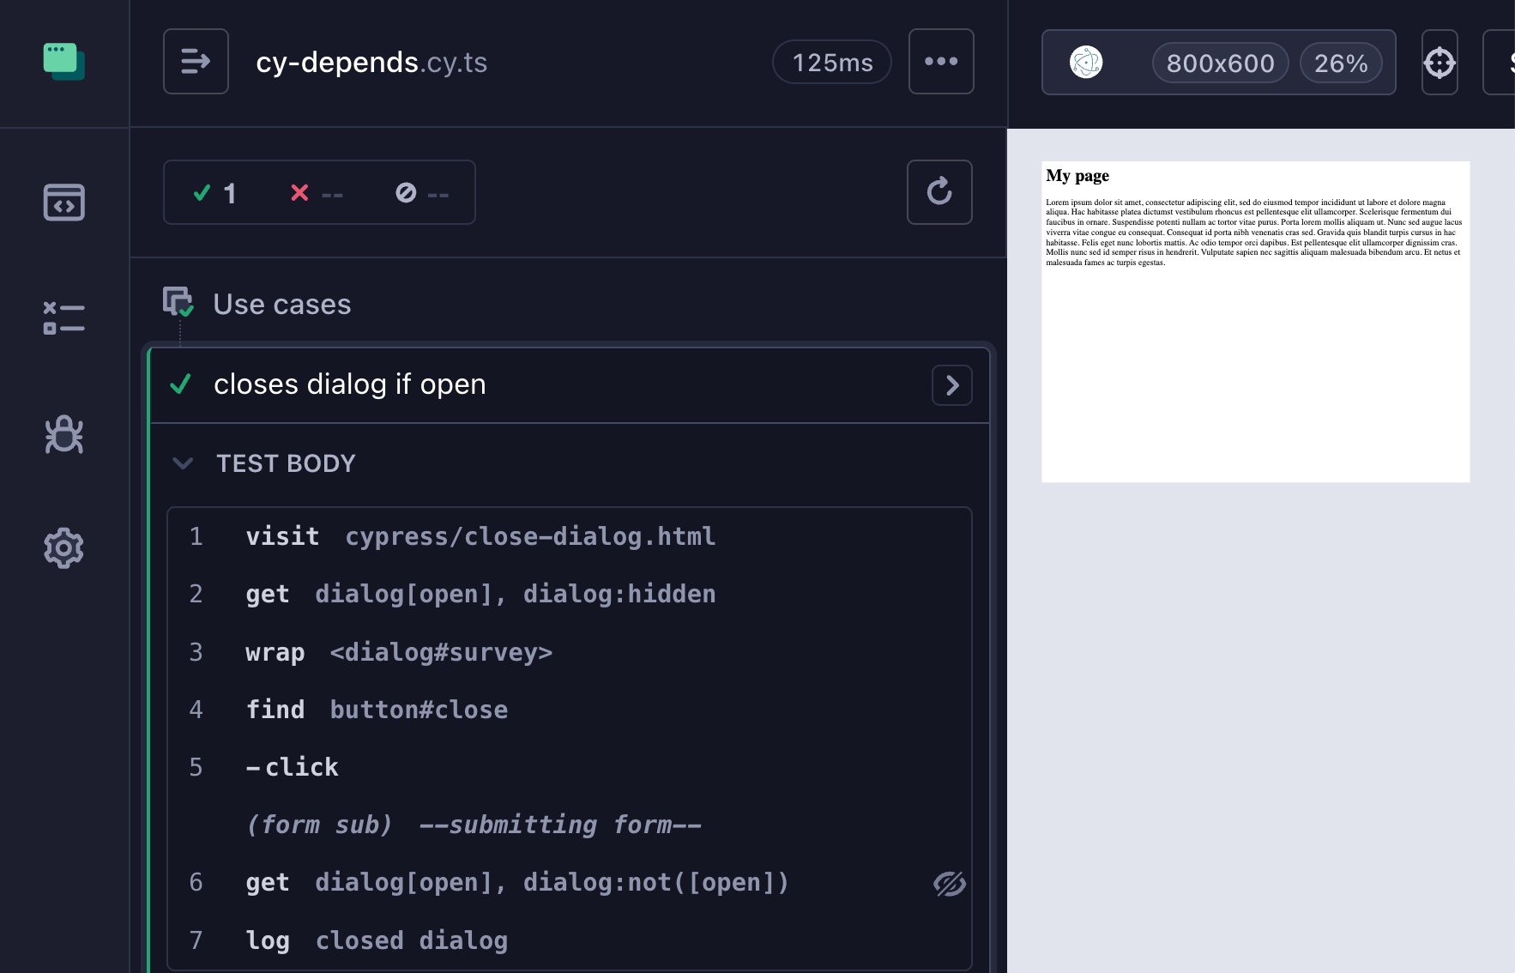Select the closes dialog if open test
Image resolution: width=1515 pixels, height=973 pixels.
(570, 385)
